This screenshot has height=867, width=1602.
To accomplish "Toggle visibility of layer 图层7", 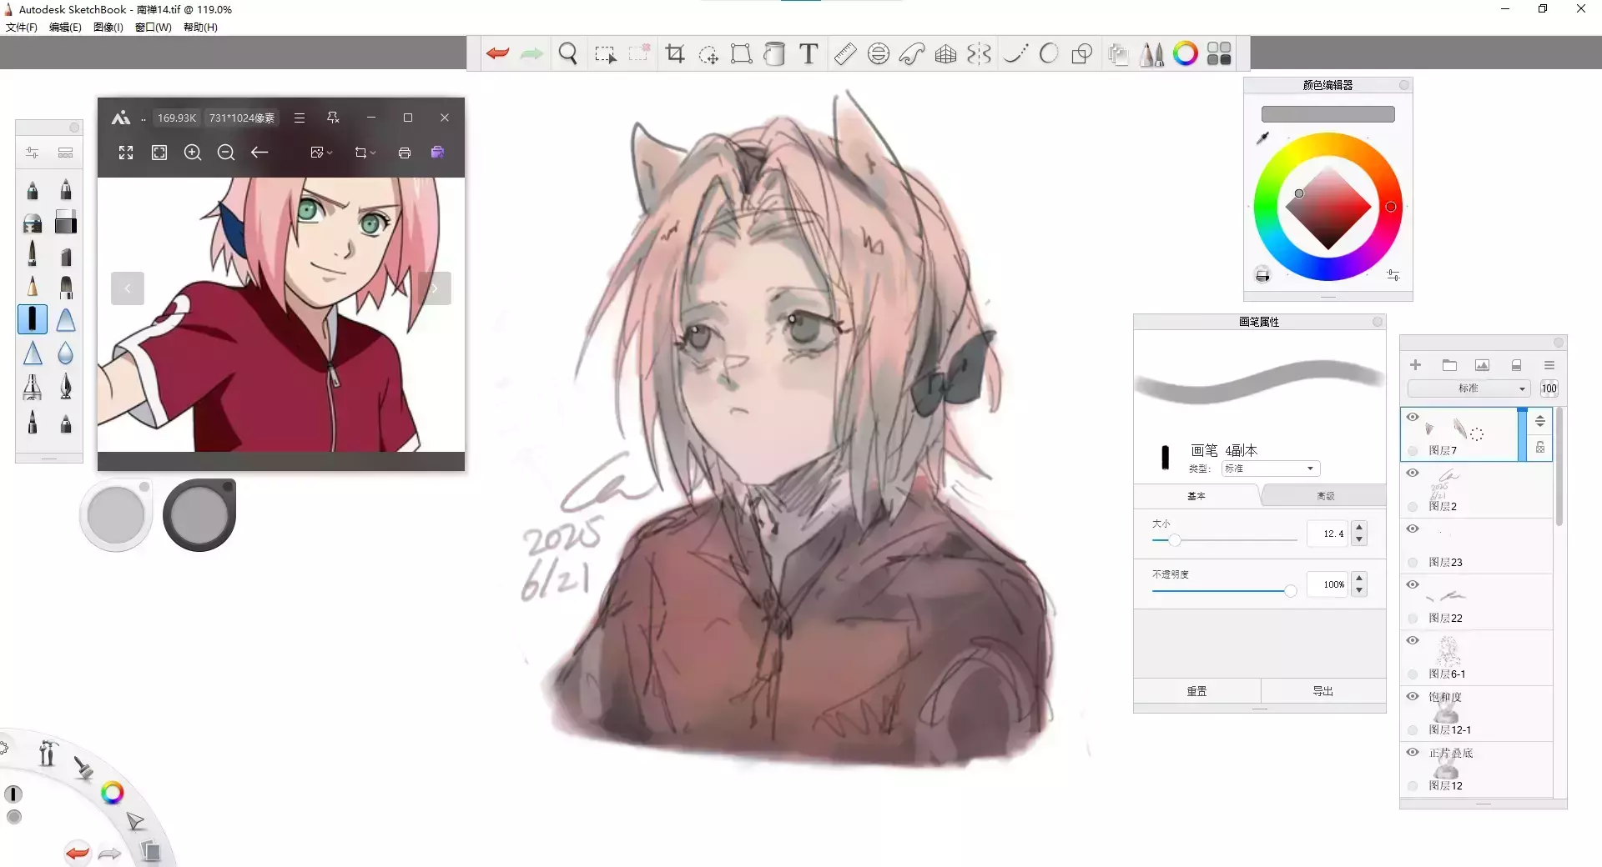I will pyautogui.click(x=1413, y=417).
